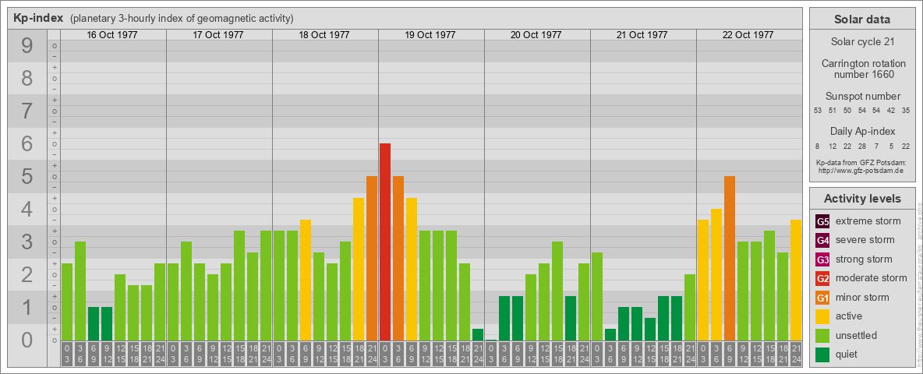Click the 'Kp-index' chart title
The image size is (923, 374).
pyautogui.click(x=38, y=18)
